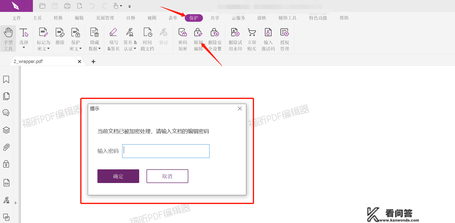Open the Mark for Redaction (标记为密文) tool

point(43,39)
